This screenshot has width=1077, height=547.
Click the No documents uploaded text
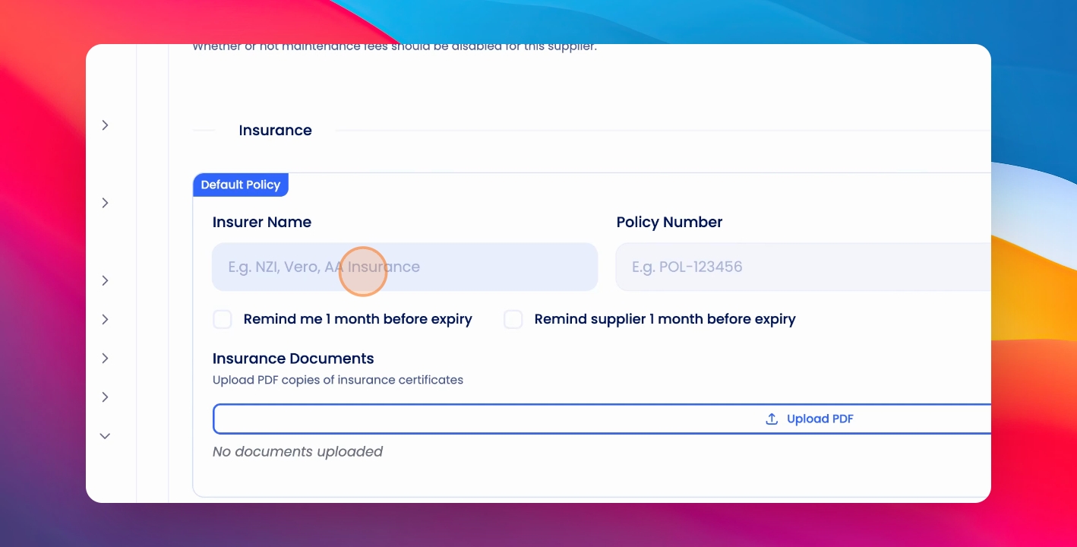point(298,452)
